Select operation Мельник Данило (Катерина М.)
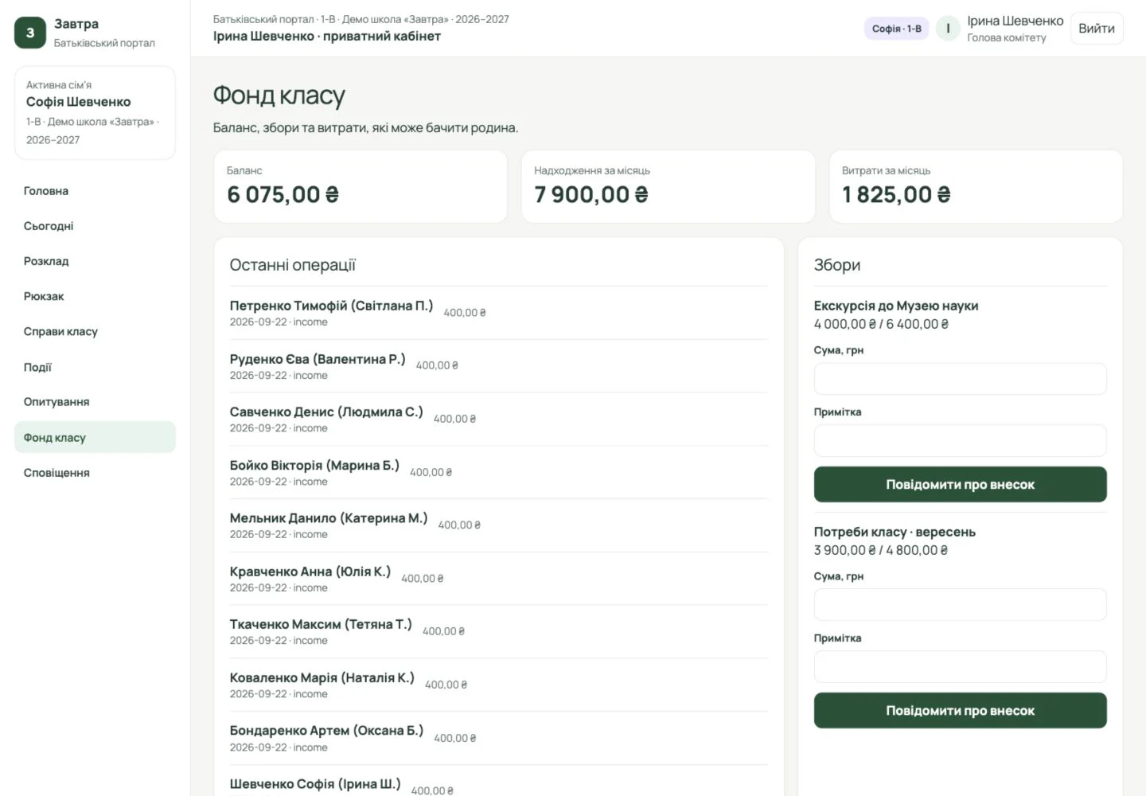Image resolution: width=1146 pixels, height=796 pixels. coord(498,525)
